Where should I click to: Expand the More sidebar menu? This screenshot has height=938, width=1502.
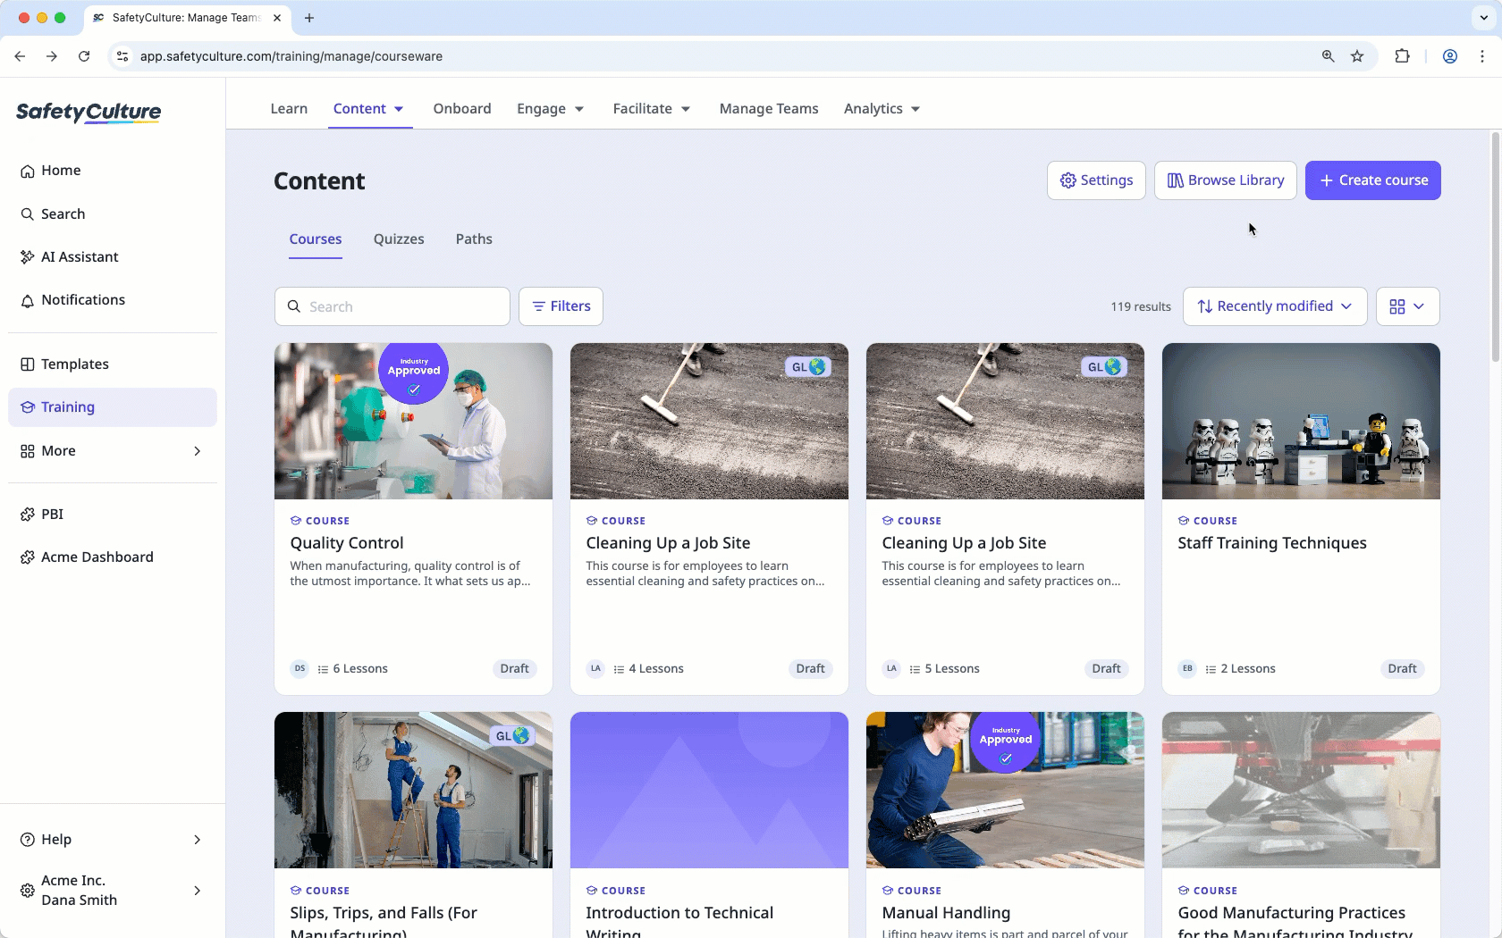[x=113, y=451]
